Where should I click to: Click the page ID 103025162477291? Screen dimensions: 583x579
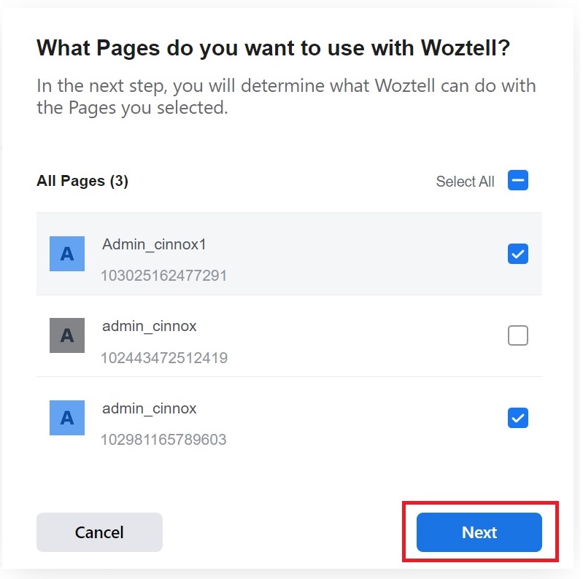[164, 276]
